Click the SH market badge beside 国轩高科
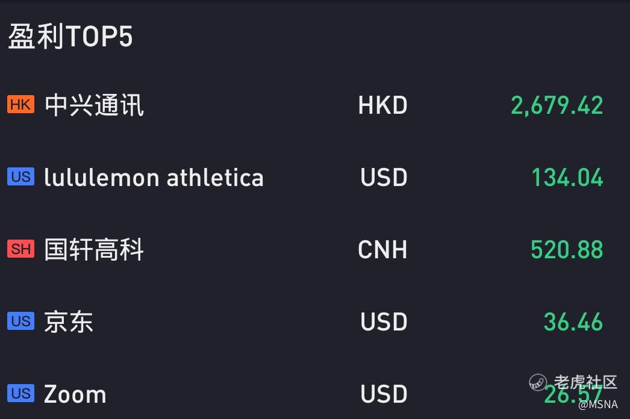The height and width of the screenshot is (419, 630). [x=21, y=249]
